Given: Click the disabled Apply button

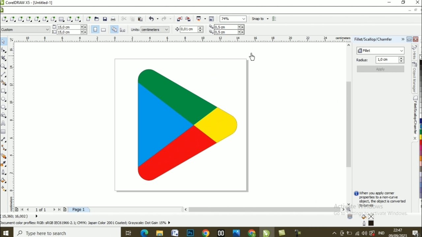Looking at the screenshot, I should [x=380, y=69].
